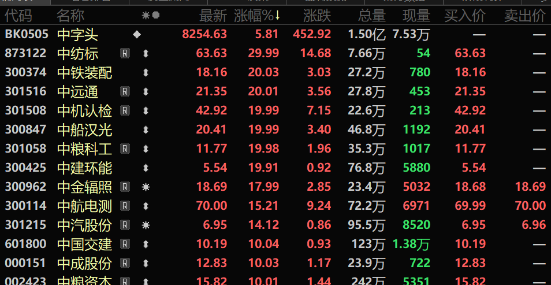The width and height of the screenshot is (551, 285).
Task: Click the R badge beside 中远通
Action: (x=125, y=91)
